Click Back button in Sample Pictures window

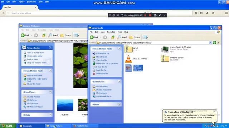click(x=25, y=35)
